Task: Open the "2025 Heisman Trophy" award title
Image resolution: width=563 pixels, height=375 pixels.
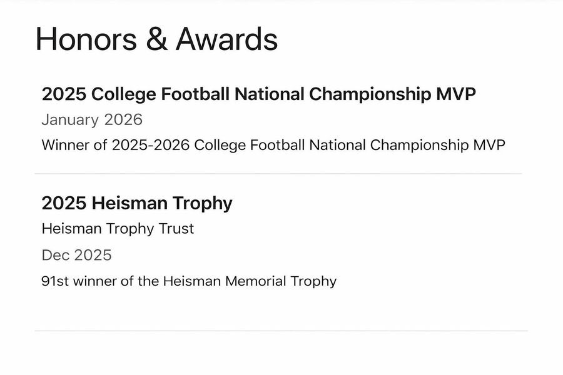Action: coord(137,203)
